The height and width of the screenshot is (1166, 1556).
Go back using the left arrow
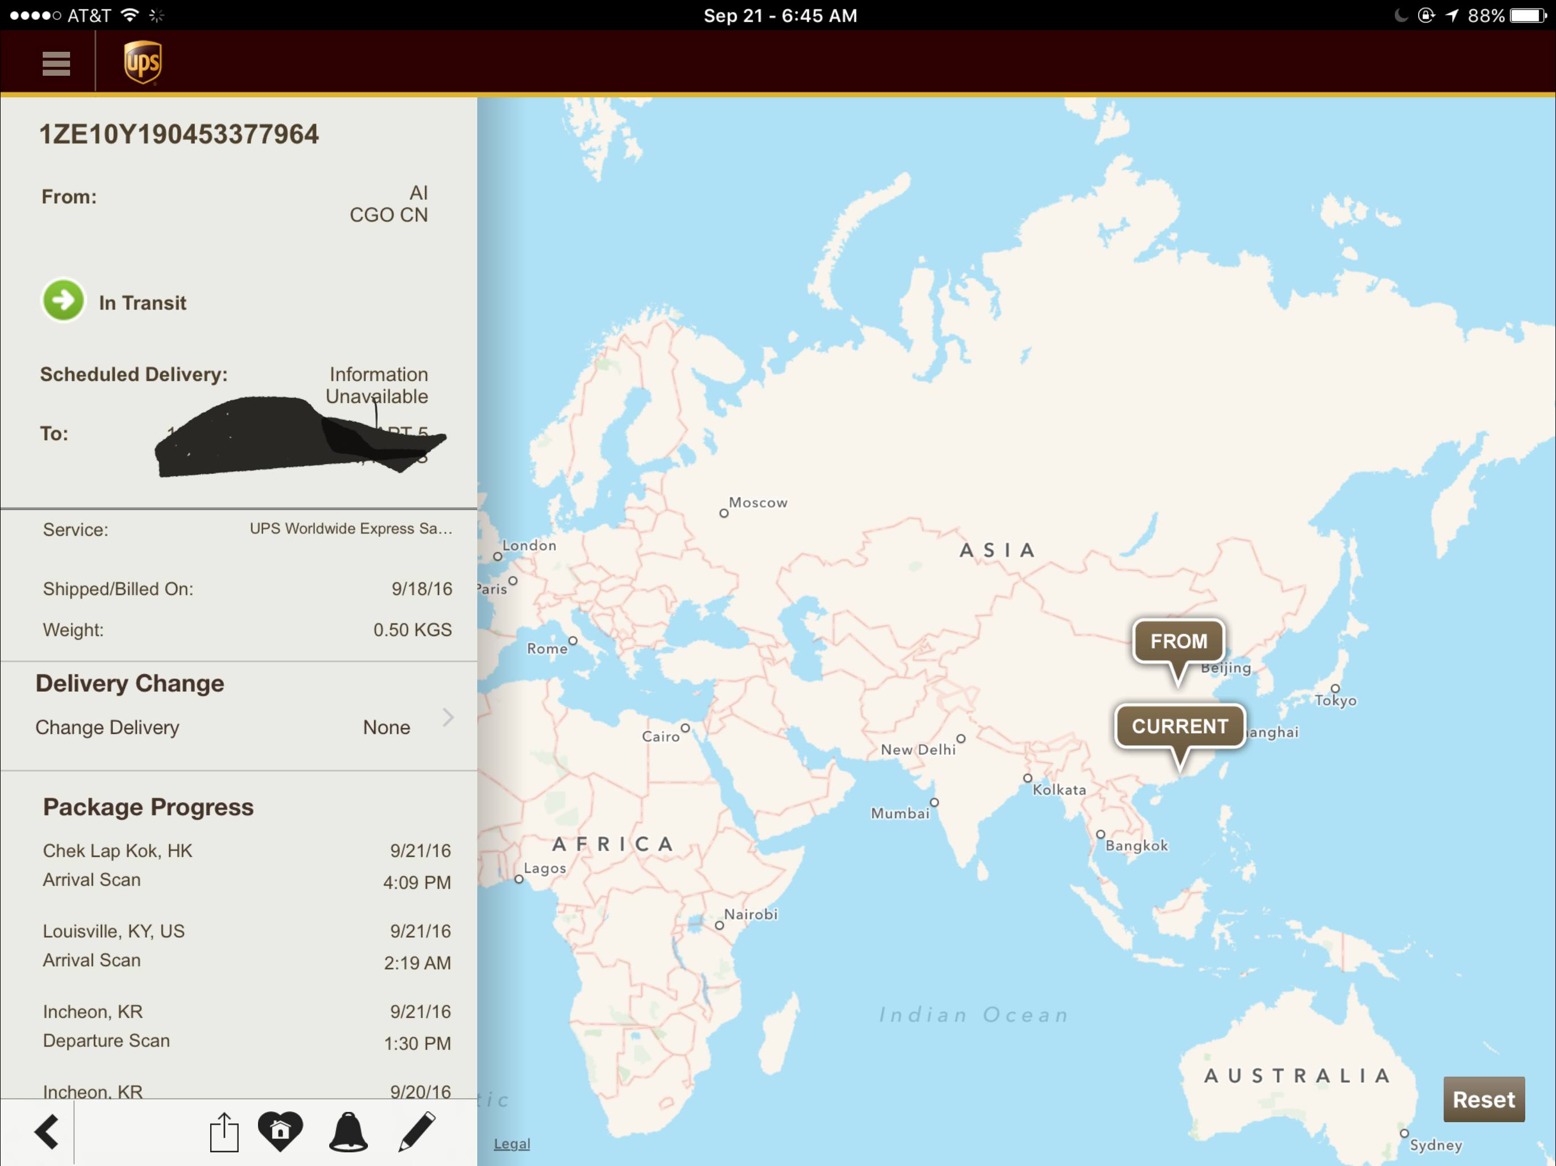click(47, 1131)
